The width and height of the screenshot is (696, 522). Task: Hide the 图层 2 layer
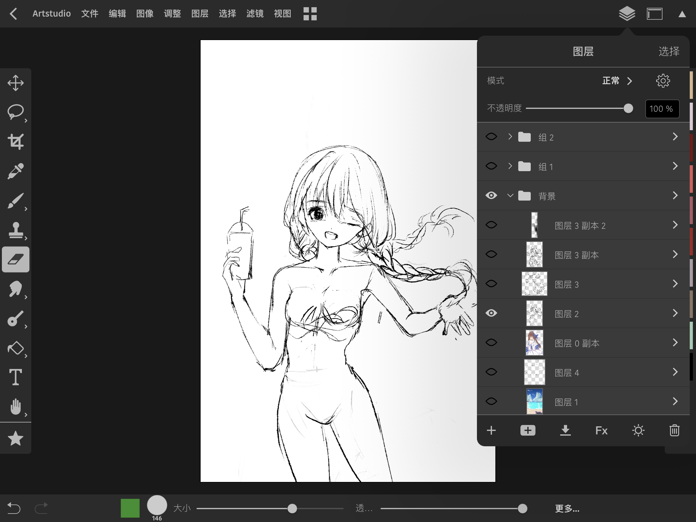click(491, 313)
